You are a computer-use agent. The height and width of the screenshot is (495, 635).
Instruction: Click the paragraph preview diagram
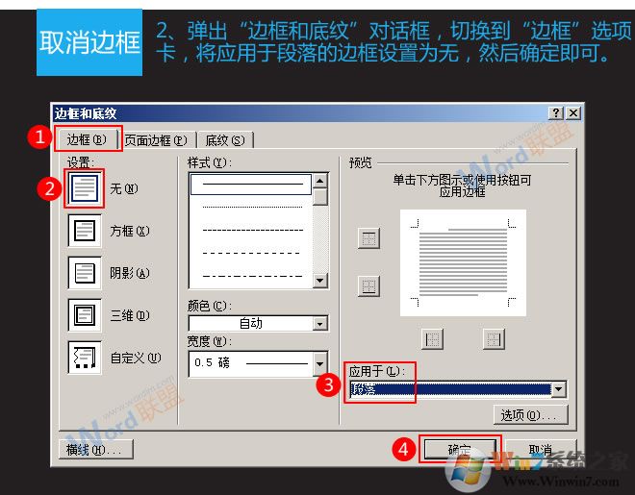[x=463, y=262]
